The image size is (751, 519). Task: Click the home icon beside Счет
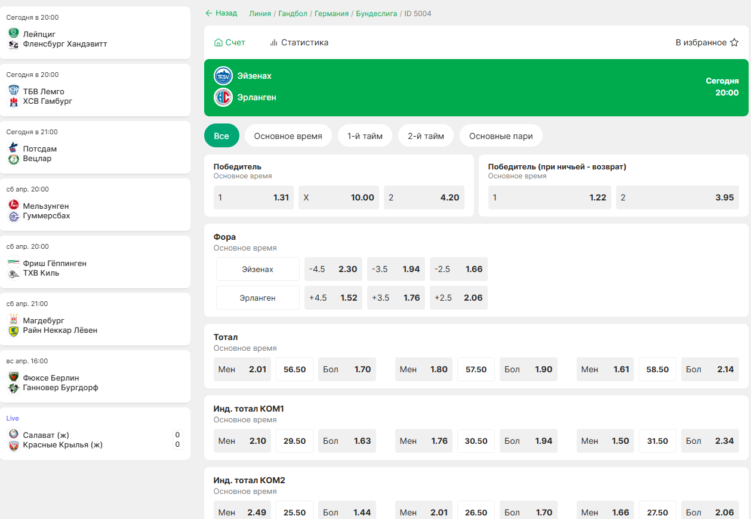click(x=218, y=42)
